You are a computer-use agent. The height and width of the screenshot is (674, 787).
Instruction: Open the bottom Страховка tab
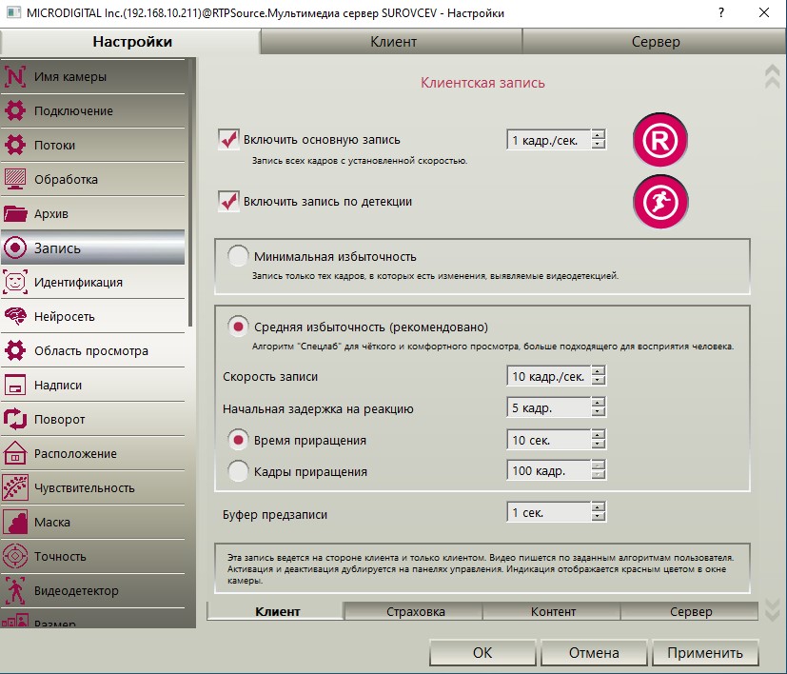pos(415,611)
